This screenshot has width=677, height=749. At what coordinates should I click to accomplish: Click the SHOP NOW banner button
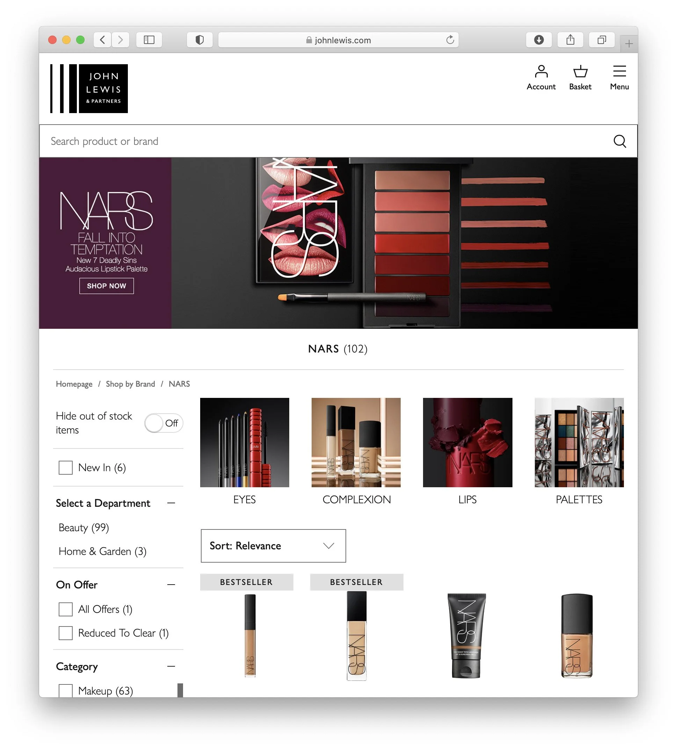[106, 286]
